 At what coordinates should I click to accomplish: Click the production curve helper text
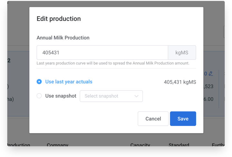[113, 63]
